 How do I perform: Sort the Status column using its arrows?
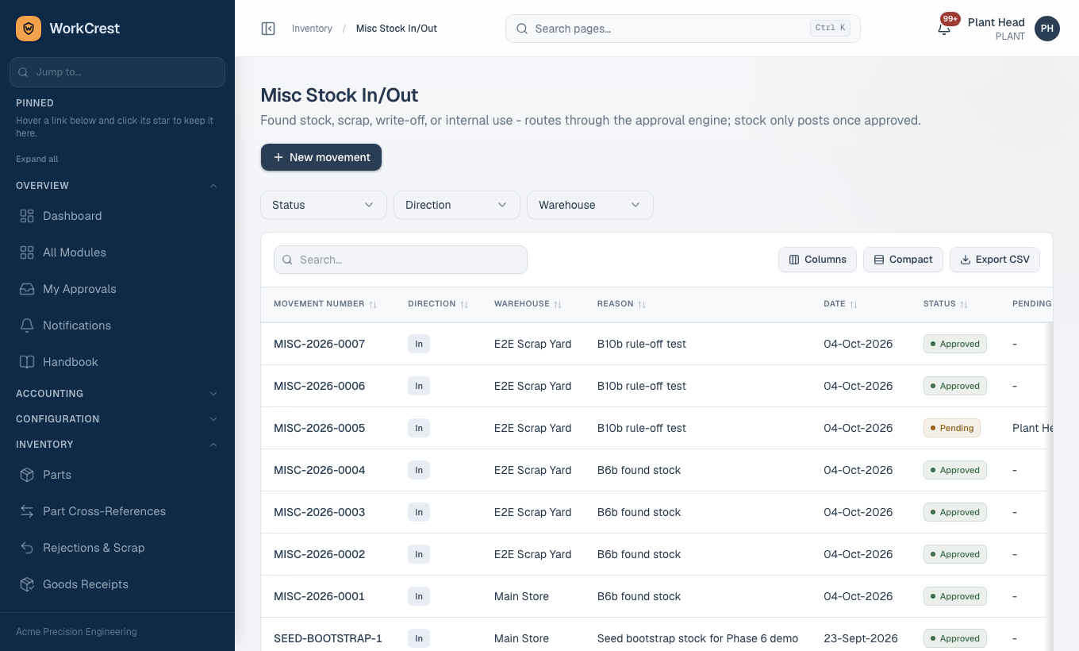point(964,304)
